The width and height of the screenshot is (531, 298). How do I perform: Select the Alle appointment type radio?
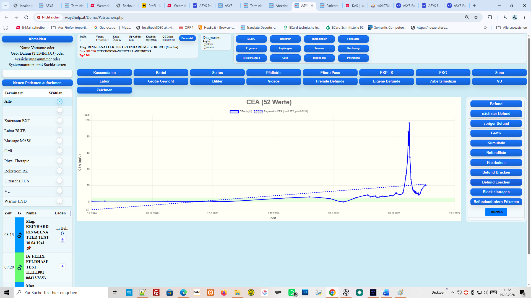[59, 102]
